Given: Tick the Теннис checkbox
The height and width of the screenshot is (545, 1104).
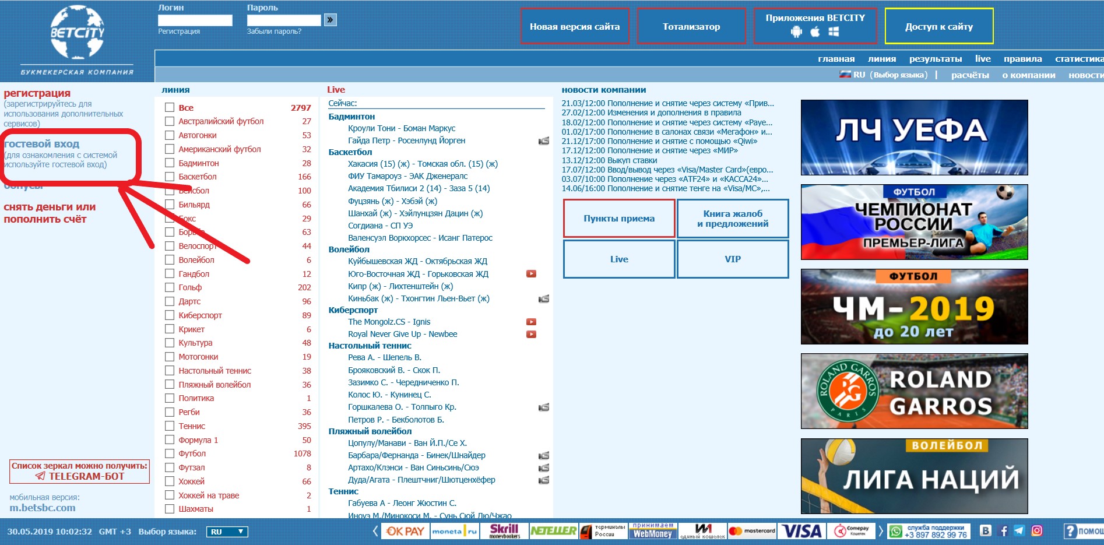Looking at the screenshot, I should pyautogui.click(x=170, y=426).
